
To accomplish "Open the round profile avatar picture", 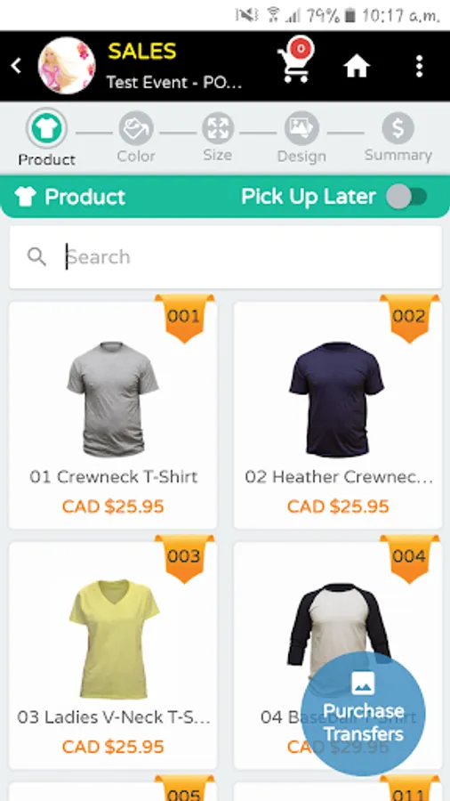I will click(67, 65).
